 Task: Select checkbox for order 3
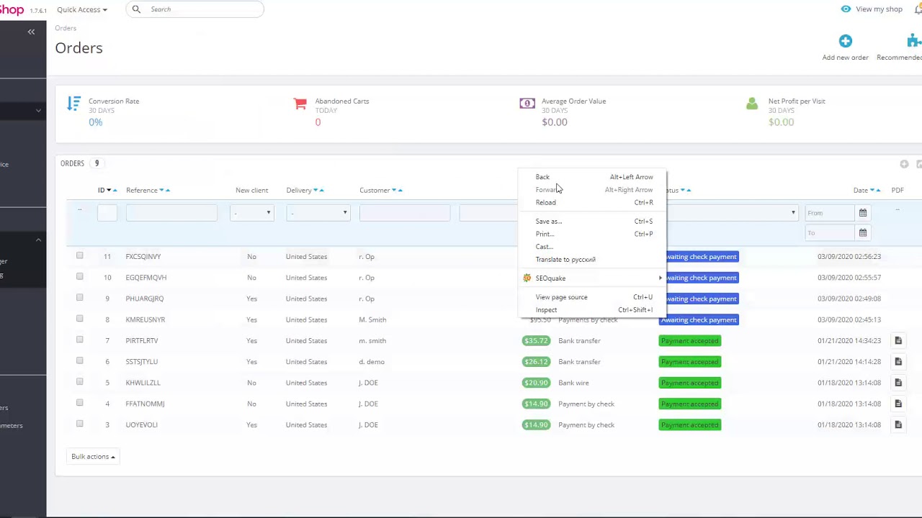80,424
